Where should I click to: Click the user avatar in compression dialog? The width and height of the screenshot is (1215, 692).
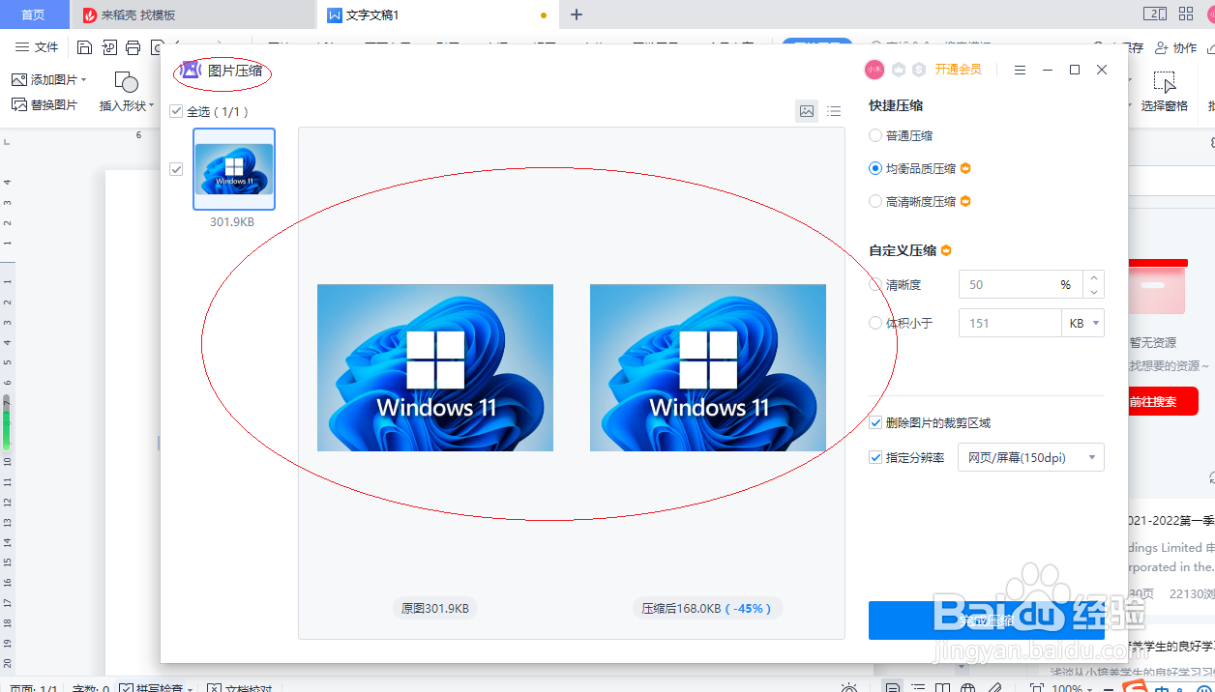(x=874, y=70)
